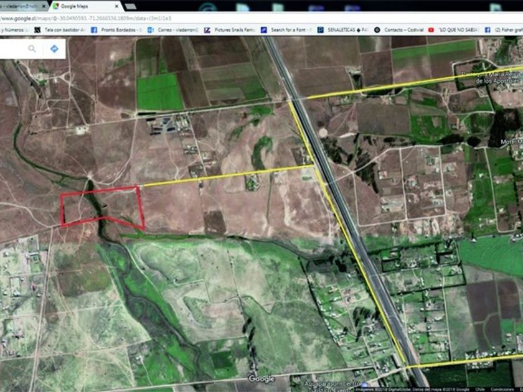Open directions with the blue arrow icon

click(x=54, y=48)
